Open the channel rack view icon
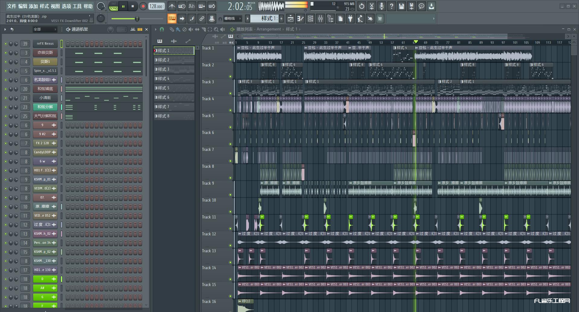Viewport: 579px width, 312px height. point(310,19)
